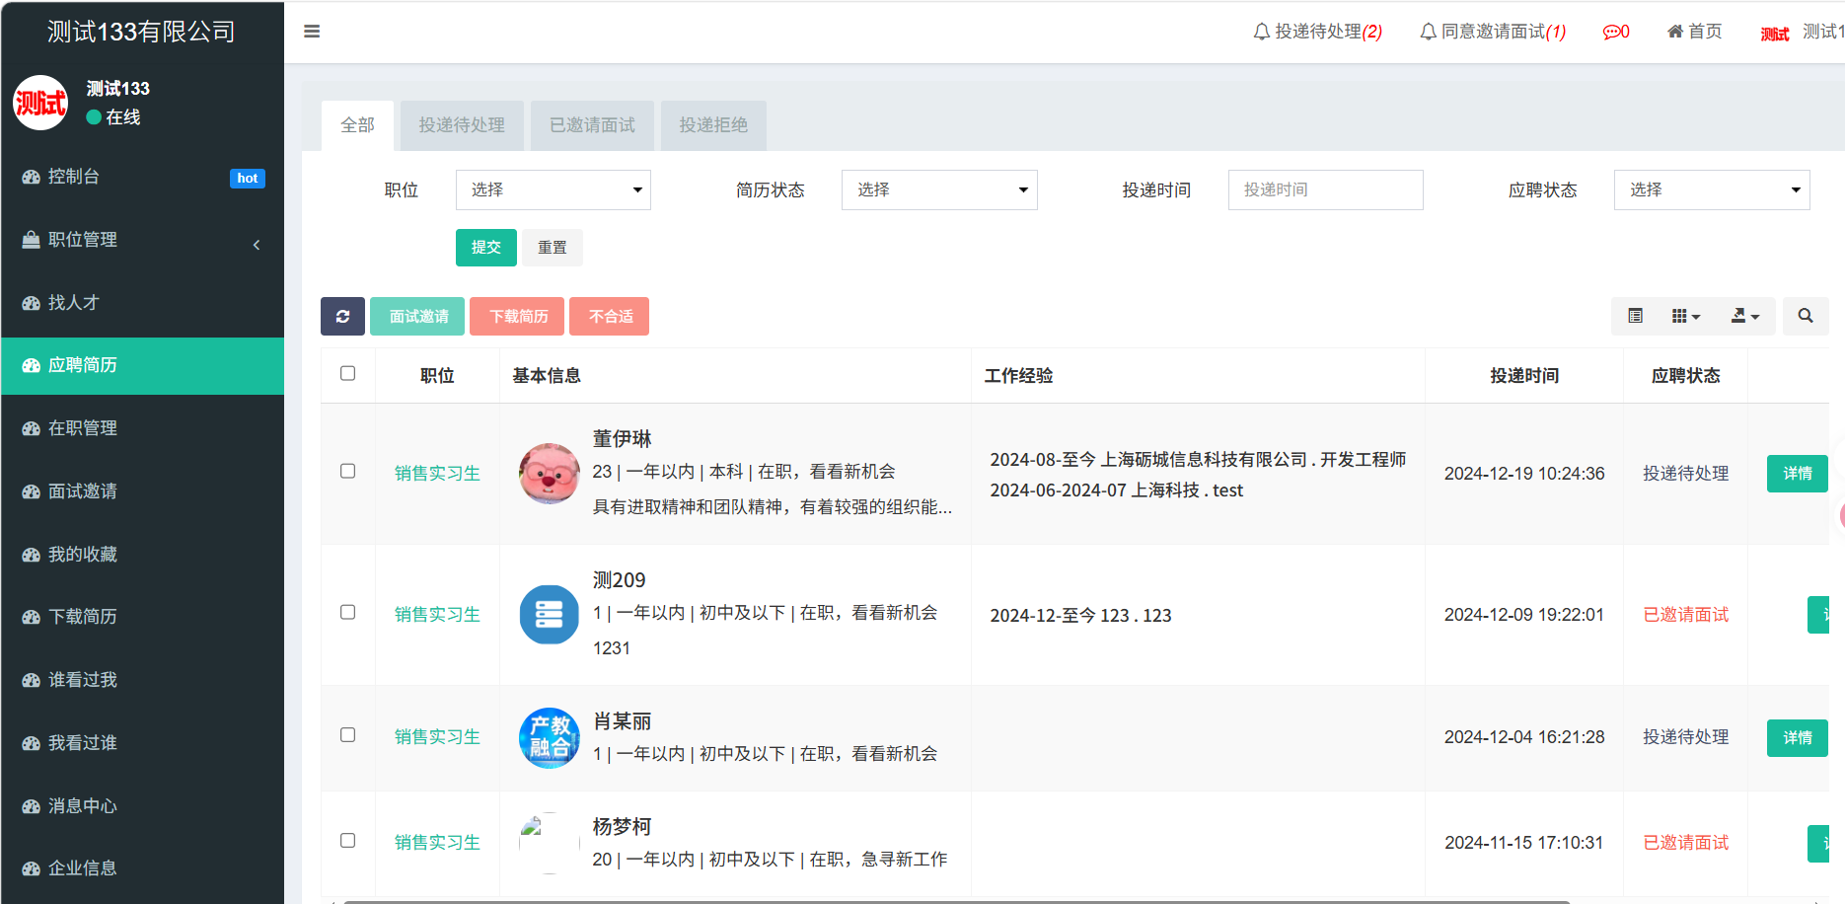
Task: Open 面试邀请 in the sidebar
Action: [83, 491]
